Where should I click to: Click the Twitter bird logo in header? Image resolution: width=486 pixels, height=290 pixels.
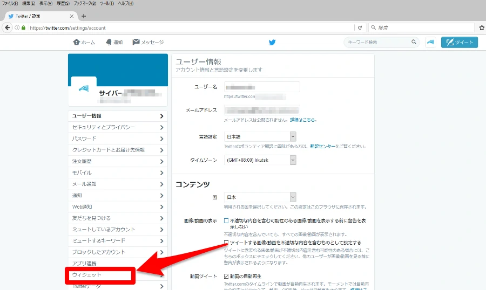click(x=272, y=43)
